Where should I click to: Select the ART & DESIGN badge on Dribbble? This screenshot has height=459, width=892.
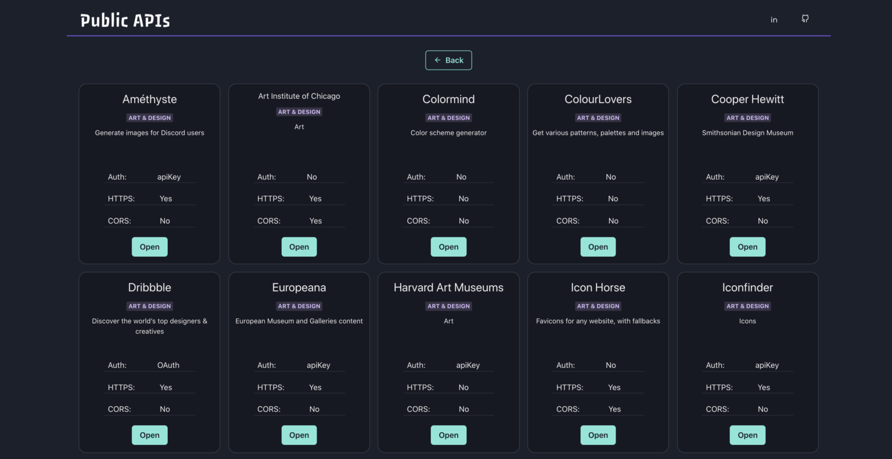149,306
